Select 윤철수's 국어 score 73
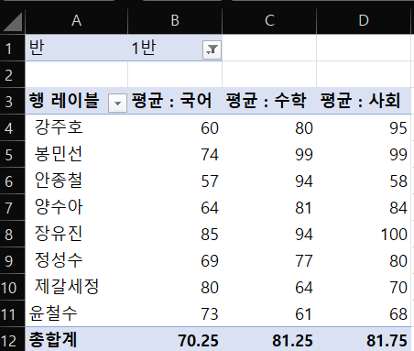This screenshot has width=414, height=351. (175, 313)
